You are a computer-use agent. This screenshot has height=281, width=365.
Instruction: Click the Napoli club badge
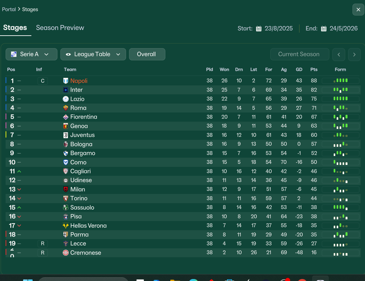coord(66,81)
